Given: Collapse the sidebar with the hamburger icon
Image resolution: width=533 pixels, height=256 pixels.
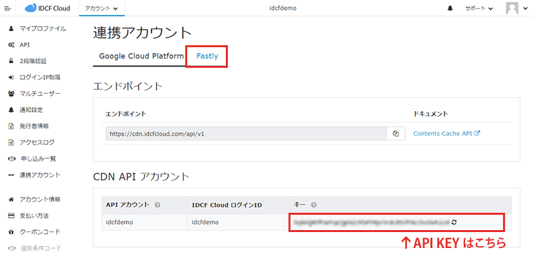Looking at the screenshot, I should (8, 8).
